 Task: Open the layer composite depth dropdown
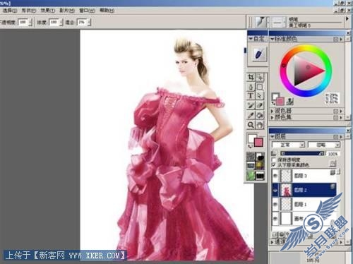324,145
